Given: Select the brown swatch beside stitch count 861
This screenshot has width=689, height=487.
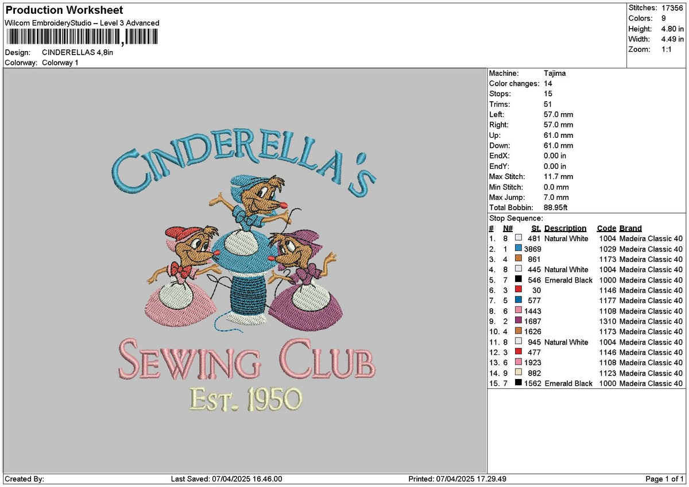Looking at the screenshot, I should click(x=518, y=258).
